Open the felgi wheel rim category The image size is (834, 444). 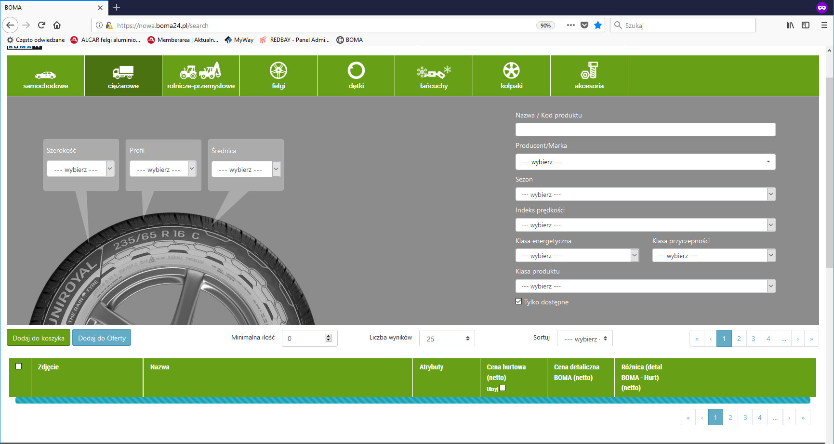278,76
